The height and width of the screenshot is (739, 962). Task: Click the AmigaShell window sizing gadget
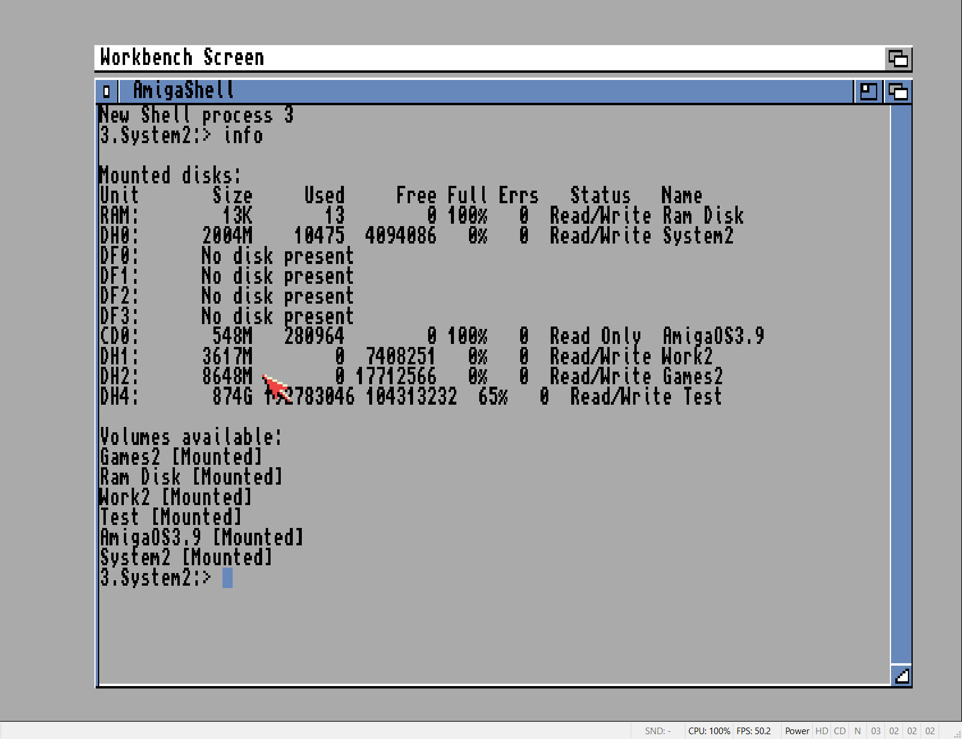[901, 676]
